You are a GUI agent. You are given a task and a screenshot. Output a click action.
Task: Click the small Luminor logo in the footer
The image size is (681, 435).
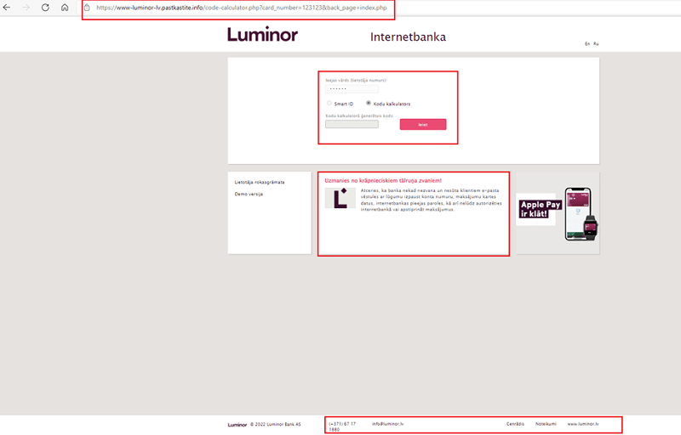tap(237, 425)
